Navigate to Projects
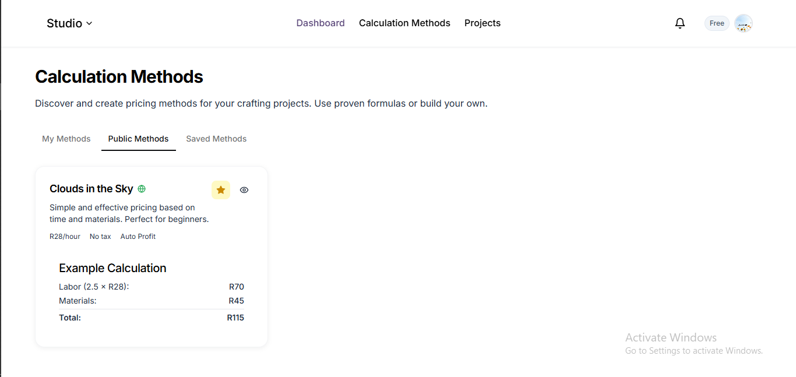This screenshot has height=377, width=796. [x=482, y=23]
